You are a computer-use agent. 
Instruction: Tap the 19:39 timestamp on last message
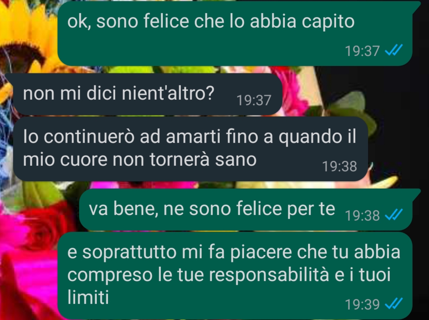362,304
